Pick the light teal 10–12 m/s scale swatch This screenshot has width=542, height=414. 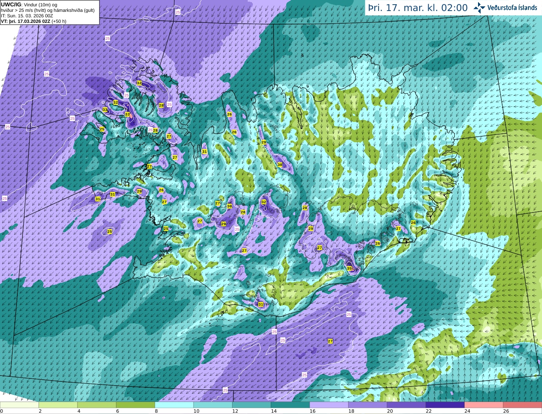(x=213, y=405)
